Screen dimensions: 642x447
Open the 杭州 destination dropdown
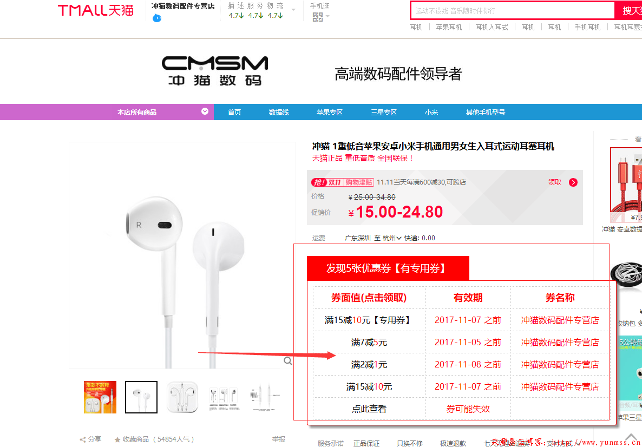click(x=391, y=238)
